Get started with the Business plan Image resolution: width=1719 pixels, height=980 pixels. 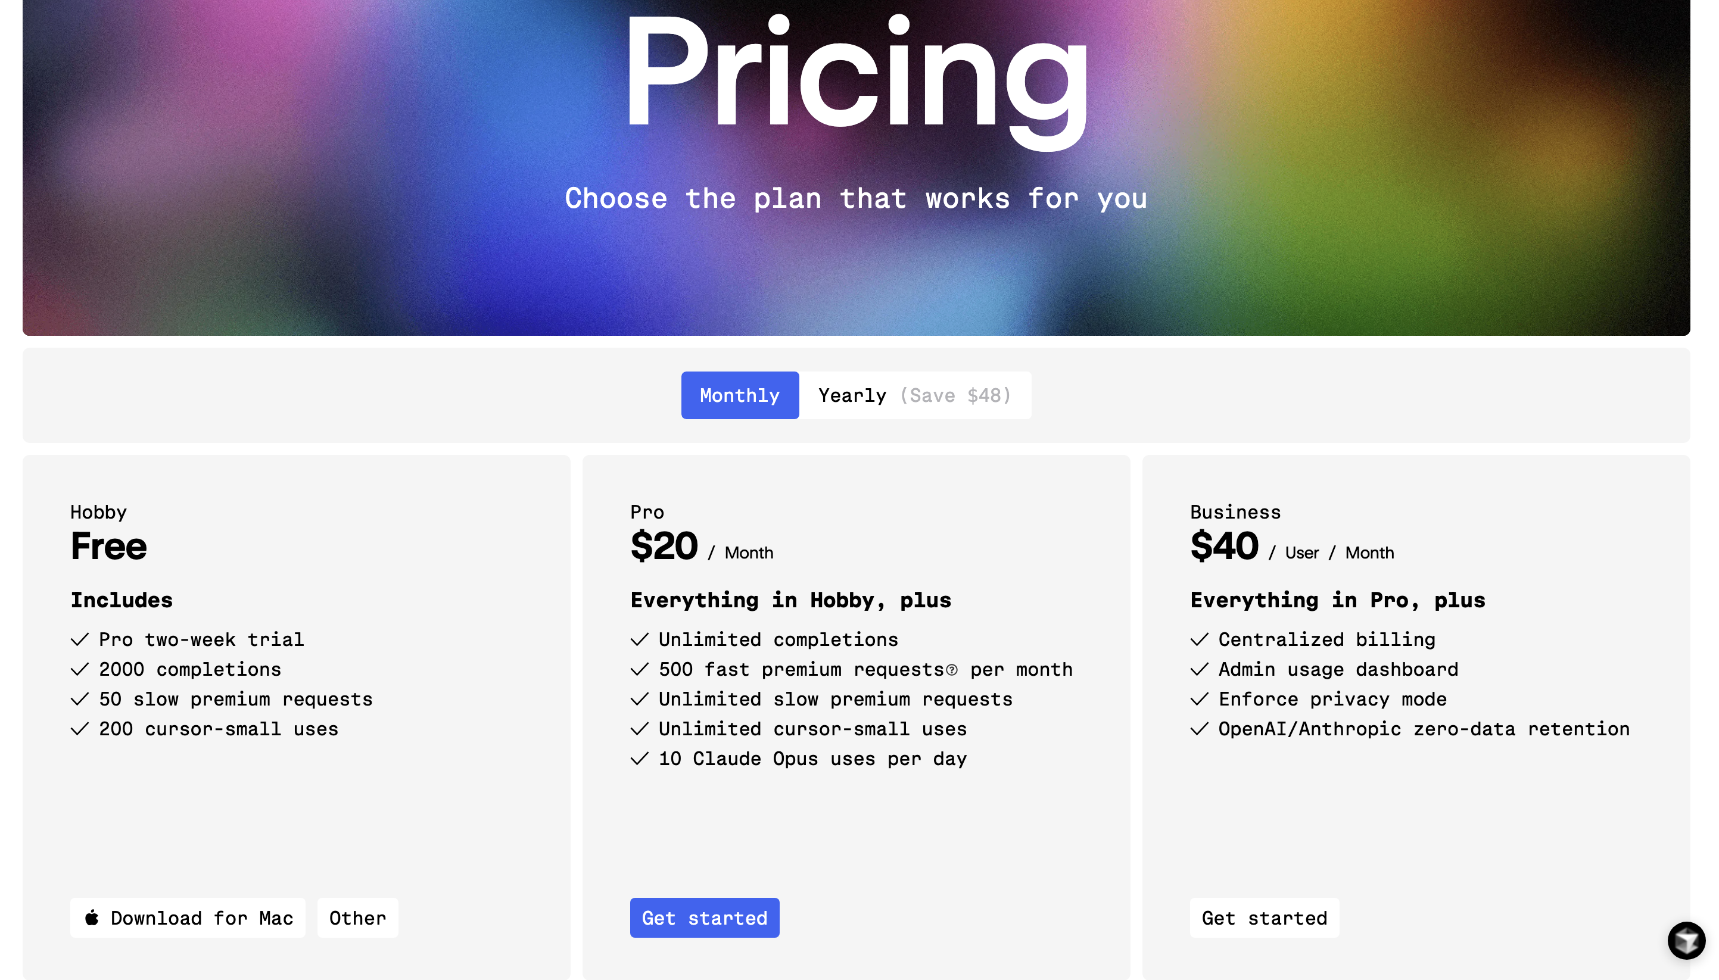1264,917
